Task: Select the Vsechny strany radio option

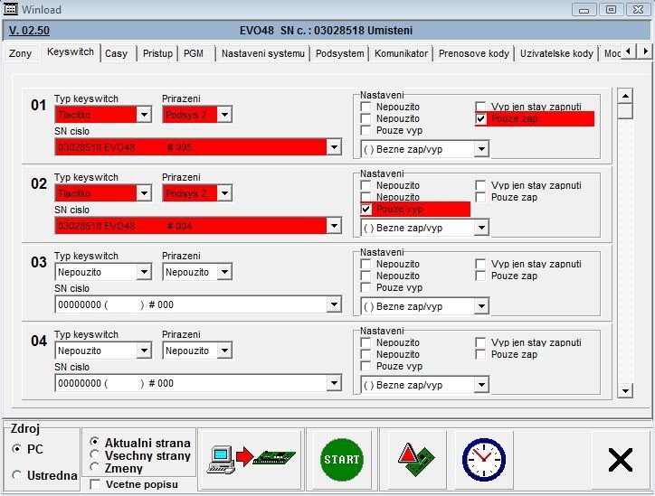Action: tap(96, 455)
